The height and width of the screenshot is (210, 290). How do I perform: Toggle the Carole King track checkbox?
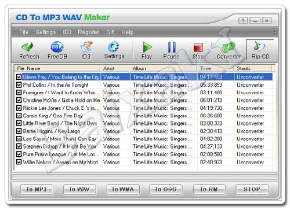pos(19,116)
